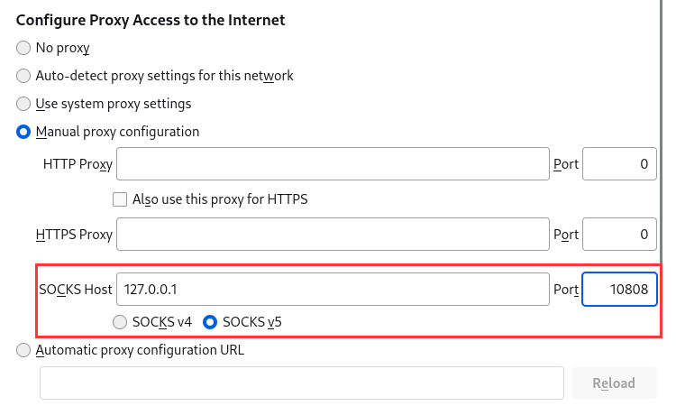Image resolution: width=676 pixels, height=406 pixels.
Task: Click the vertical scrollbar on the right edge
Action: (x=661, y=125)
